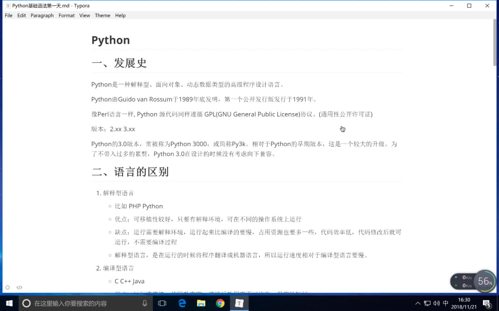Open the Windows Start menu
The width and height of the screenshot is (499, 311).
(x=9, y=303)
